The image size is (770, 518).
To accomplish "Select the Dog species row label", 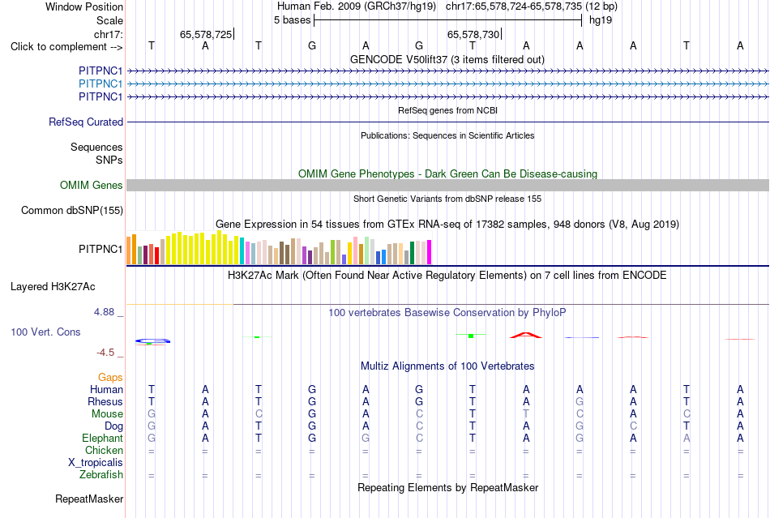I will [113, 426].
